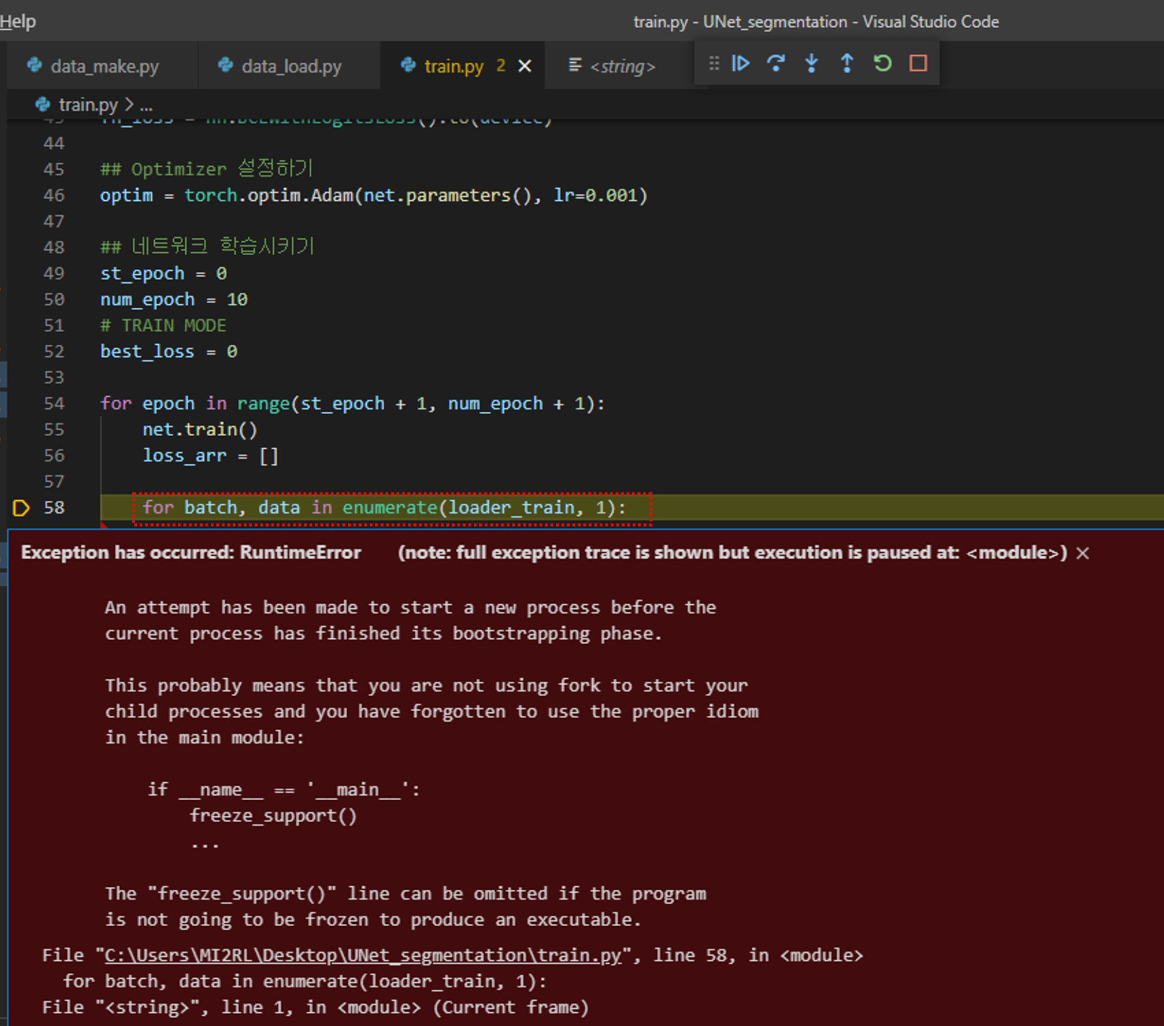Viewport: 1164px width, 1026px height.
Task: Expand the breadcrumb ellipsis after train.py
Action: pos(146,106)
